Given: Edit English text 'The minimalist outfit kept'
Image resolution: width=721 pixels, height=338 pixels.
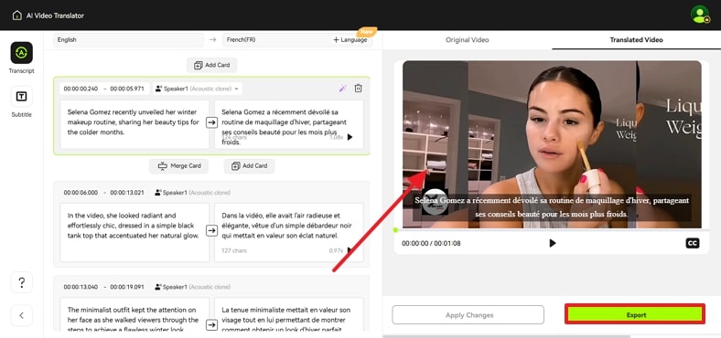Looking at the screenshot, I should click(135, 314).
